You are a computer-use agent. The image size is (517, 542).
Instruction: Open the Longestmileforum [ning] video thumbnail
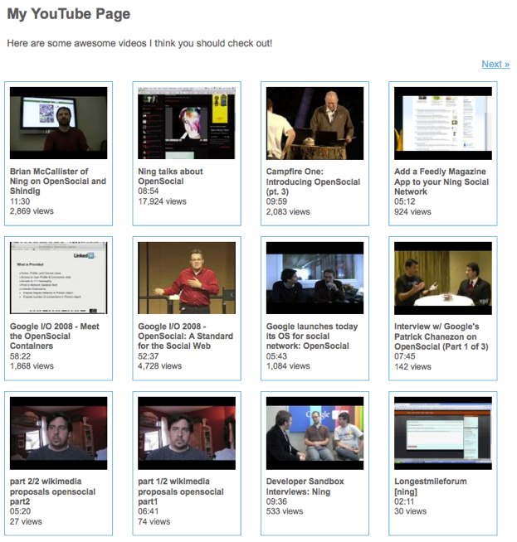(x=443, y=433)
